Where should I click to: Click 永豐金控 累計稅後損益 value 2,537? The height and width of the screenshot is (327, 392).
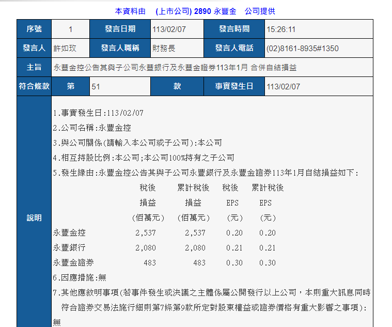tap(195, 233)
